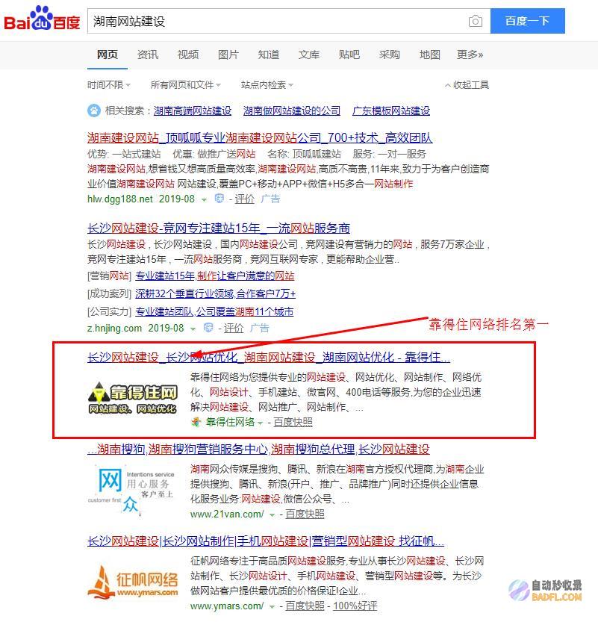The image size is (598, 622).
Task: Switch to the 采购 tab
Action: pos(390,55)
